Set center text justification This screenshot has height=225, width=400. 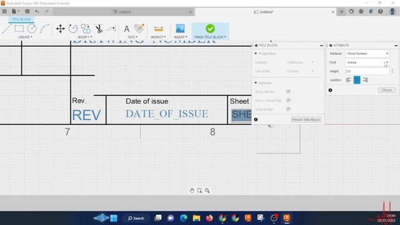[357, 80]
